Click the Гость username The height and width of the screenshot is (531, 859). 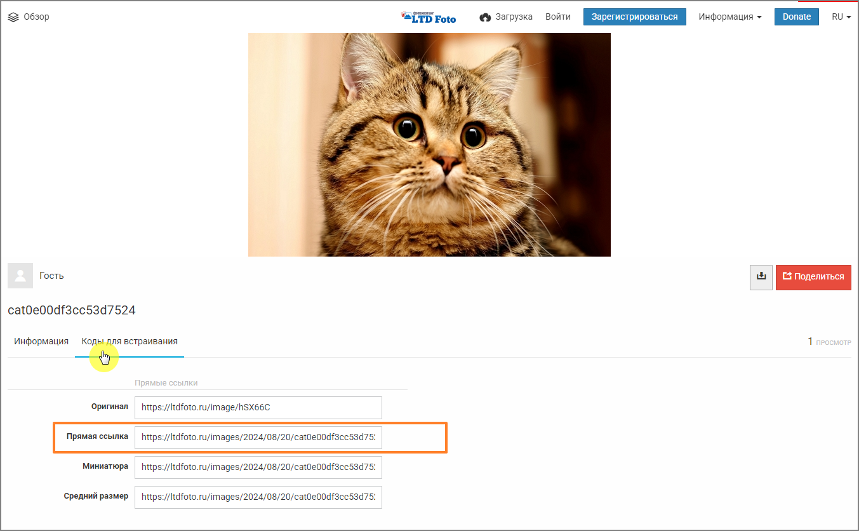(x=51, y=276)
